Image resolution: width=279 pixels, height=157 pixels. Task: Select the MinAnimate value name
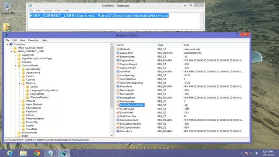pyautogui.click(x=127, y=101)
